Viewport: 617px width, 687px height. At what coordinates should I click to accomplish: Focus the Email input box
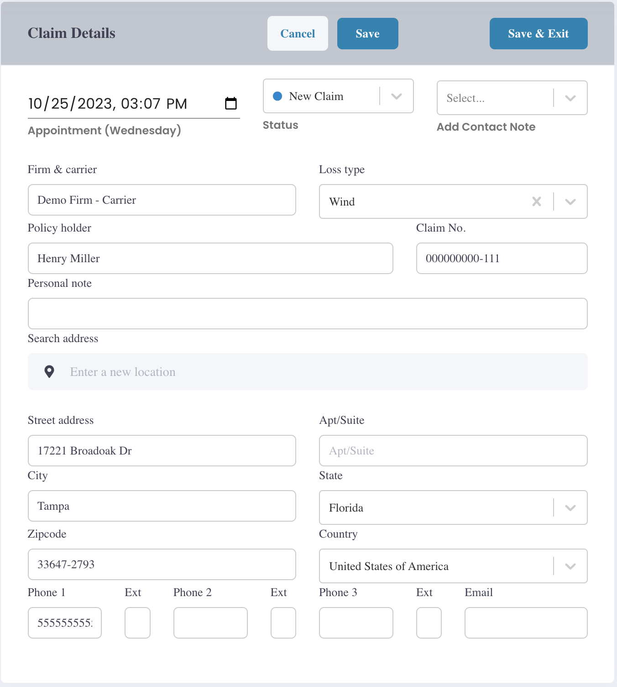tap(526, 623)
